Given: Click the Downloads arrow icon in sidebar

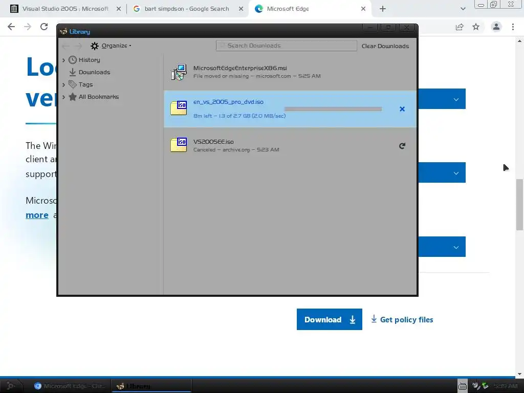Looking at the screenshot, I should (x=73, y=72).
